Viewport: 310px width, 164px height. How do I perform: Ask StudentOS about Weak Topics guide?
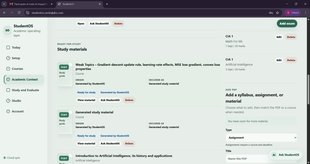tap(110, 100)
